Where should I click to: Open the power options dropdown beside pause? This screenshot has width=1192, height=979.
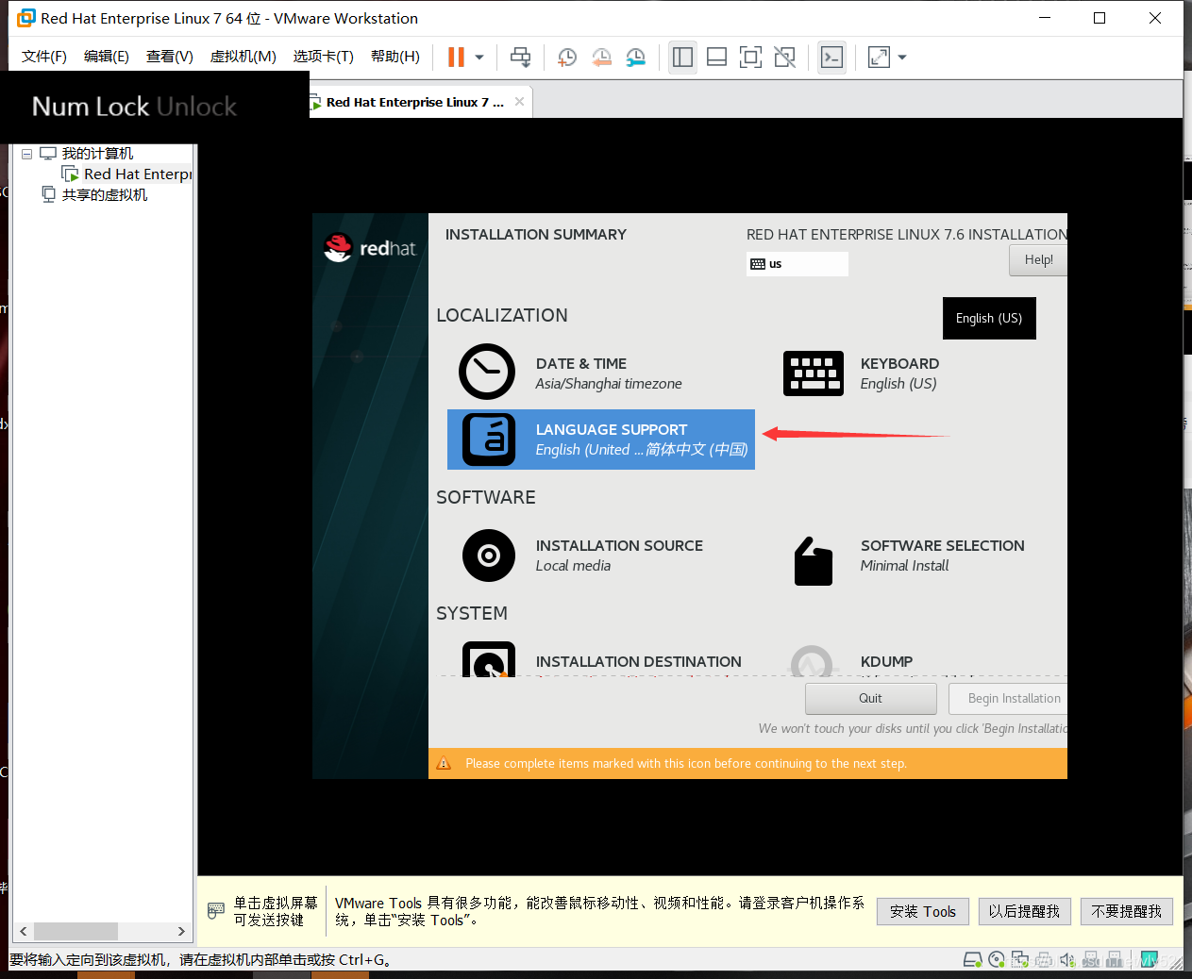pos(479,58)
